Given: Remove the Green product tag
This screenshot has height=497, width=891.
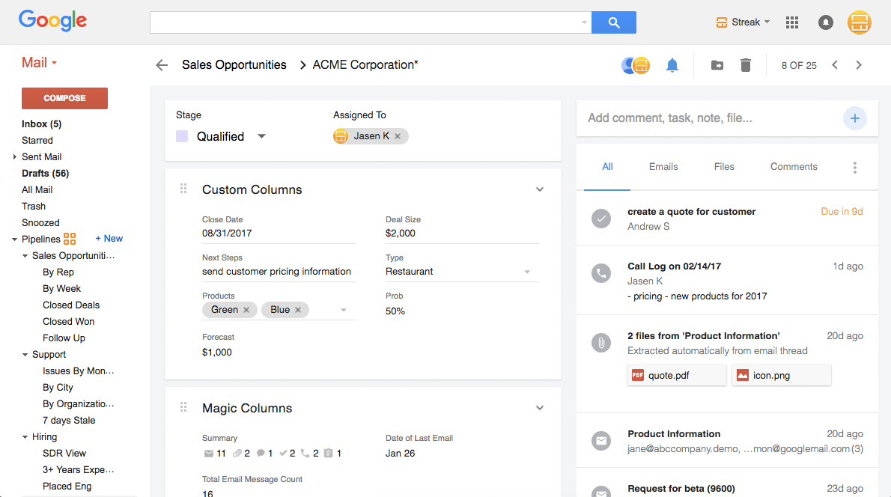Looking at the screenshot, I should 246,310.
